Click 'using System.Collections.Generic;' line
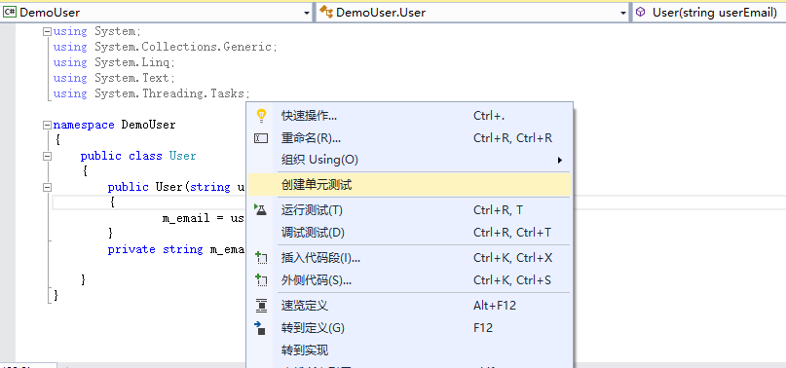This screenshot has height=368, width=786. [165, 47]
